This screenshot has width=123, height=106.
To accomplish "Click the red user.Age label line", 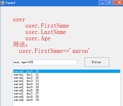I will click(38, 38).
